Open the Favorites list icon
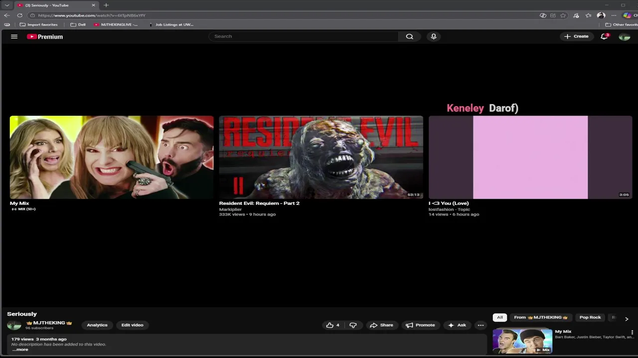 [588, 15]
